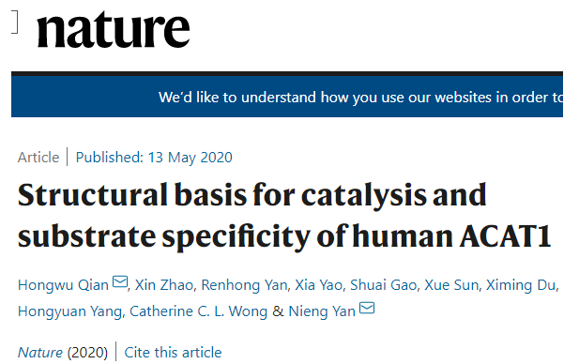This screenshot has height=364, width=564.
Task: Open author Hongwu Qian's details
Action: point(63,285)
